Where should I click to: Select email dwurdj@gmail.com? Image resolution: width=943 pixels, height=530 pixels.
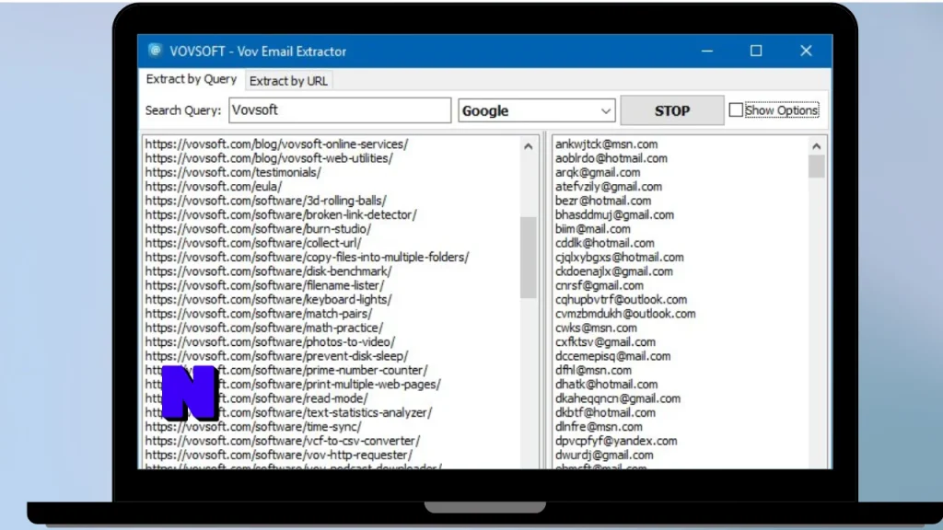point(604,455)
